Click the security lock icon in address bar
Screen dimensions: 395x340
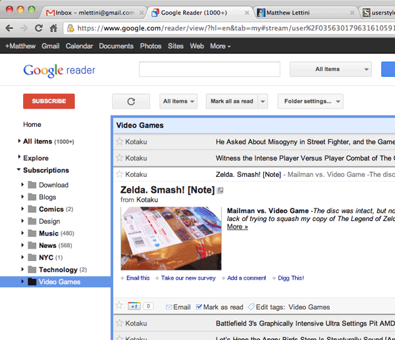pos(71,28)
